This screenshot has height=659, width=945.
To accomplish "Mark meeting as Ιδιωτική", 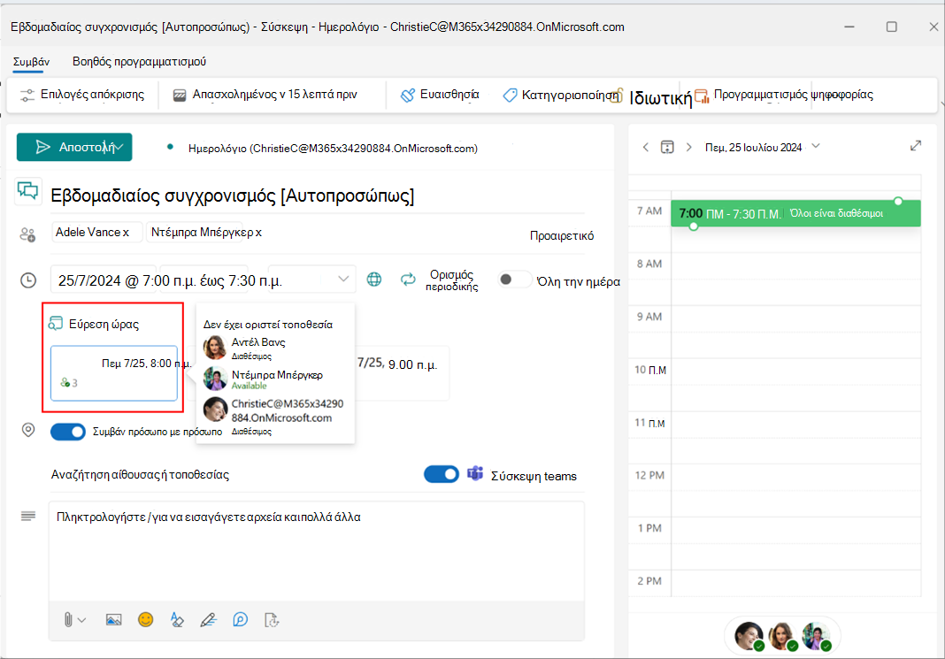I will click(651, 97).
